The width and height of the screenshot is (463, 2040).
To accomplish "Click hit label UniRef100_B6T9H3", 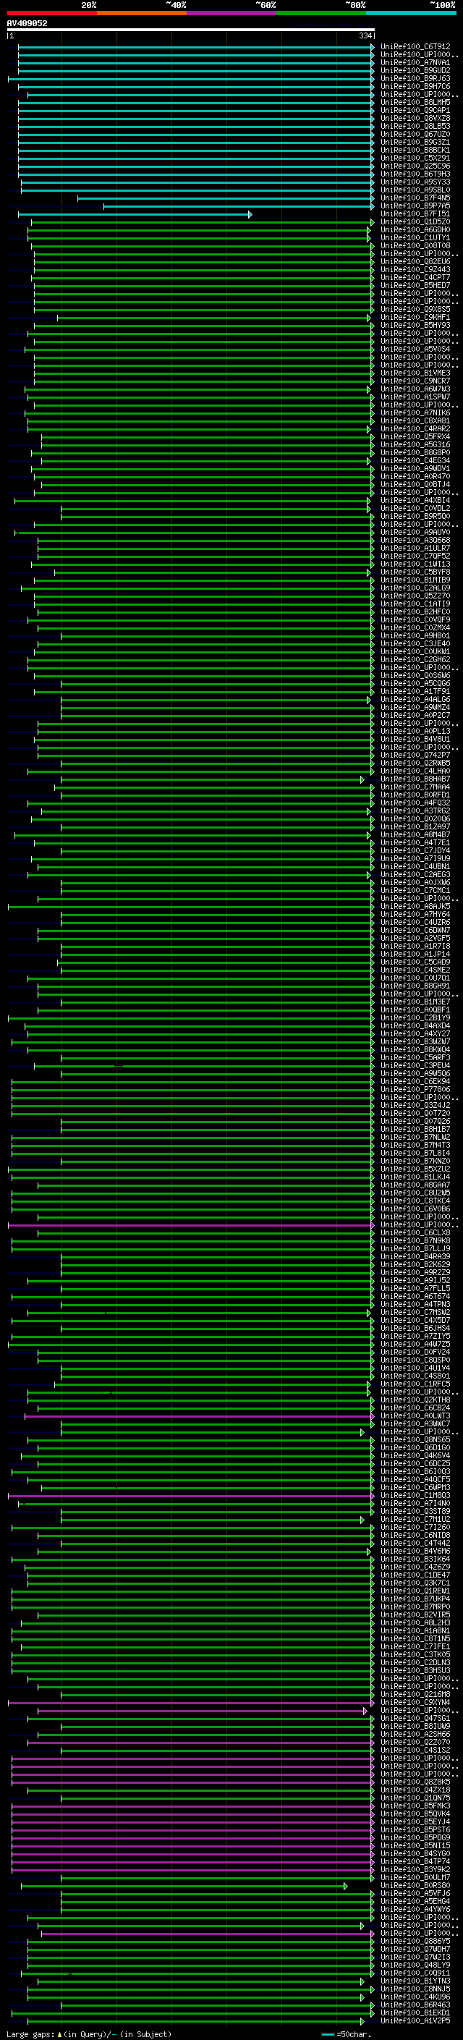I will point(415,174).
